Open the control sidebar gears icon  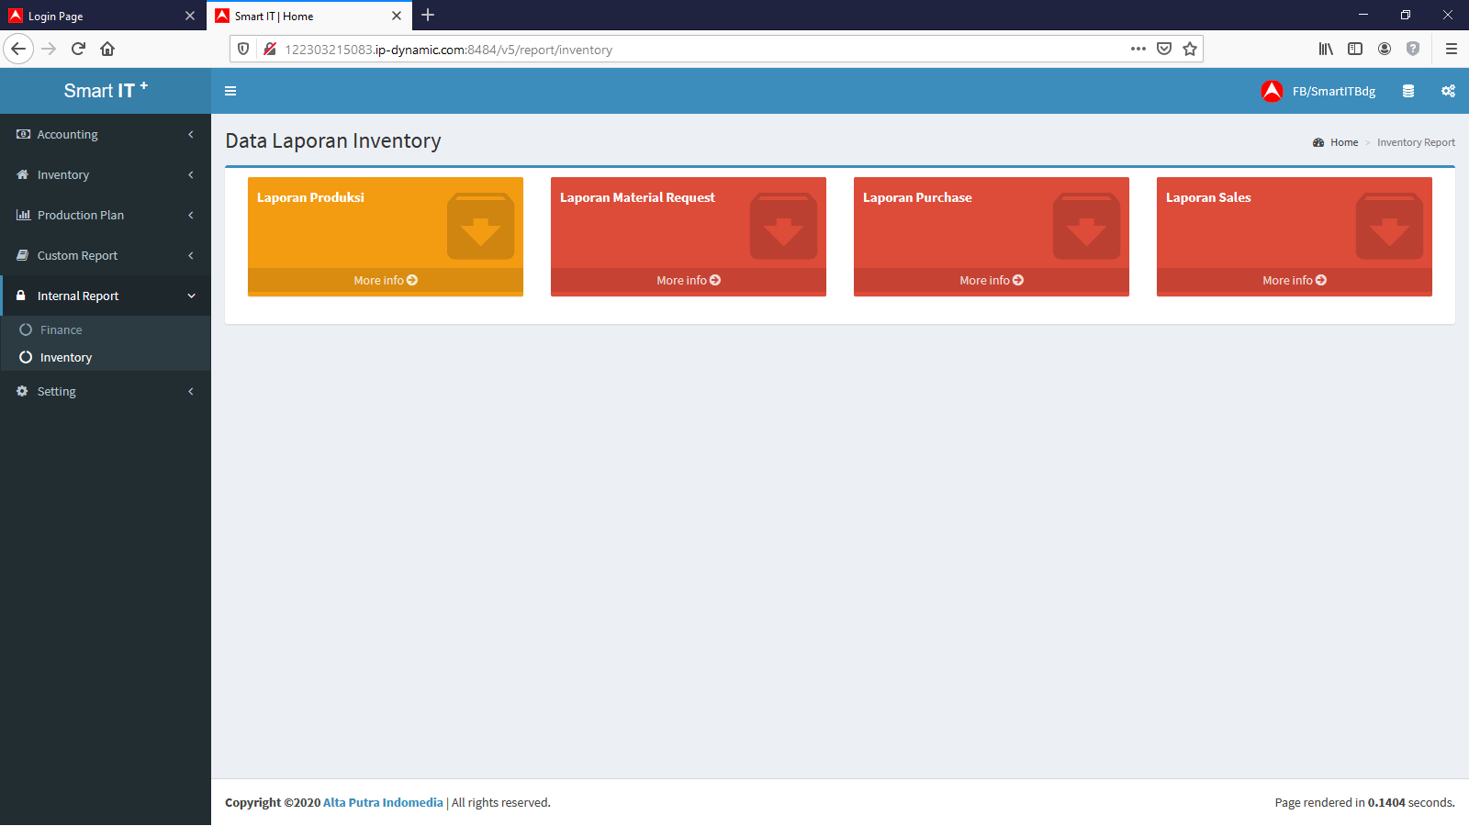coord(1448,91)
